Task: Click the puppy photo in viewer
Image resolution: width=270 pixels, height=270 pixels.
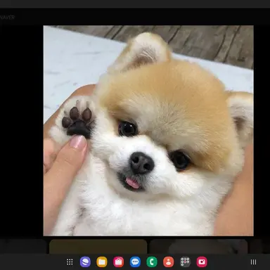Action: point(148,131)
